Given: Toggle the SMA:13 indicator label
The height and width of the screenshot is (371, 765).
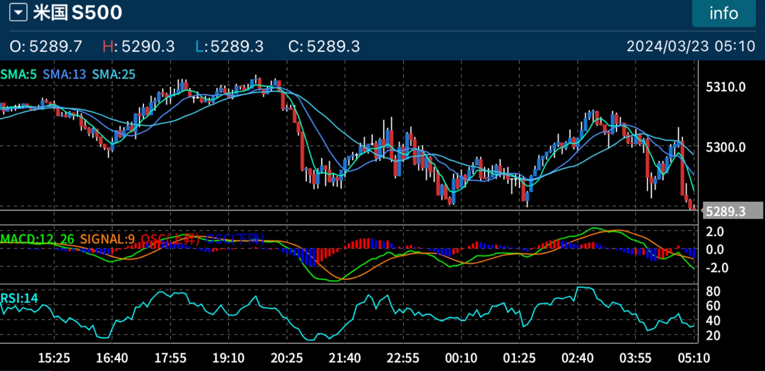Looking at the screenshot, I should pos(64,74).
